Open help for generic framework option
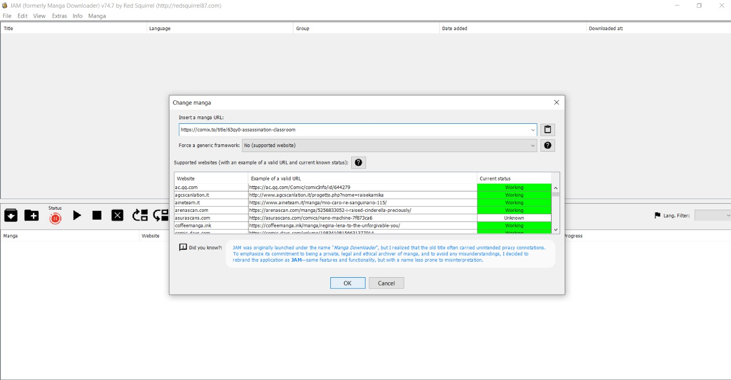The height and width of the screenshot is (380, 731). (x=548, y=145)
